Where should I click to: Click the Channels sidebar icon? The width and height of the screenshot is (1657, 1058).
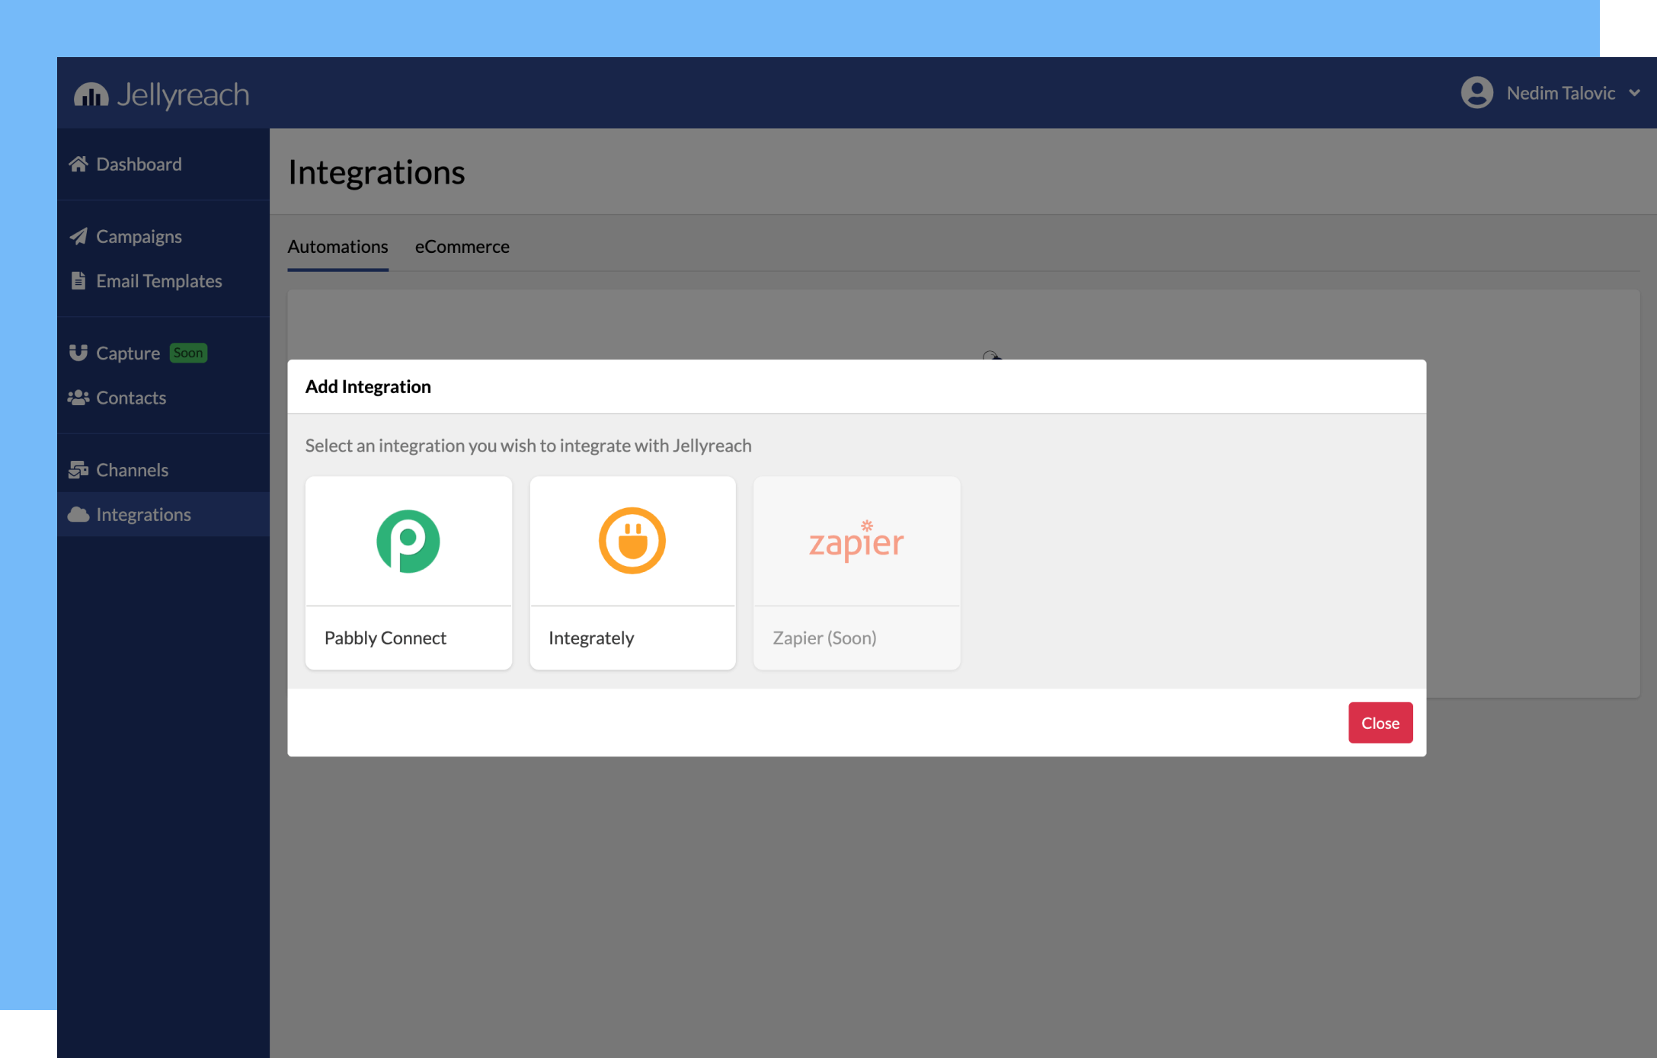point(78,470)
